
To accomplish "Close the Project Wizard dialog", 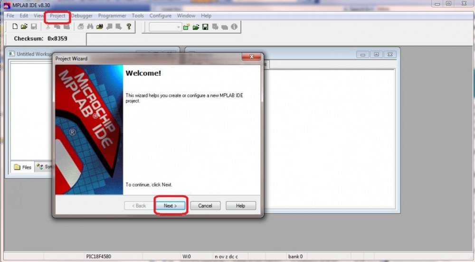I will pyautogui.click(x=251, y=57).
